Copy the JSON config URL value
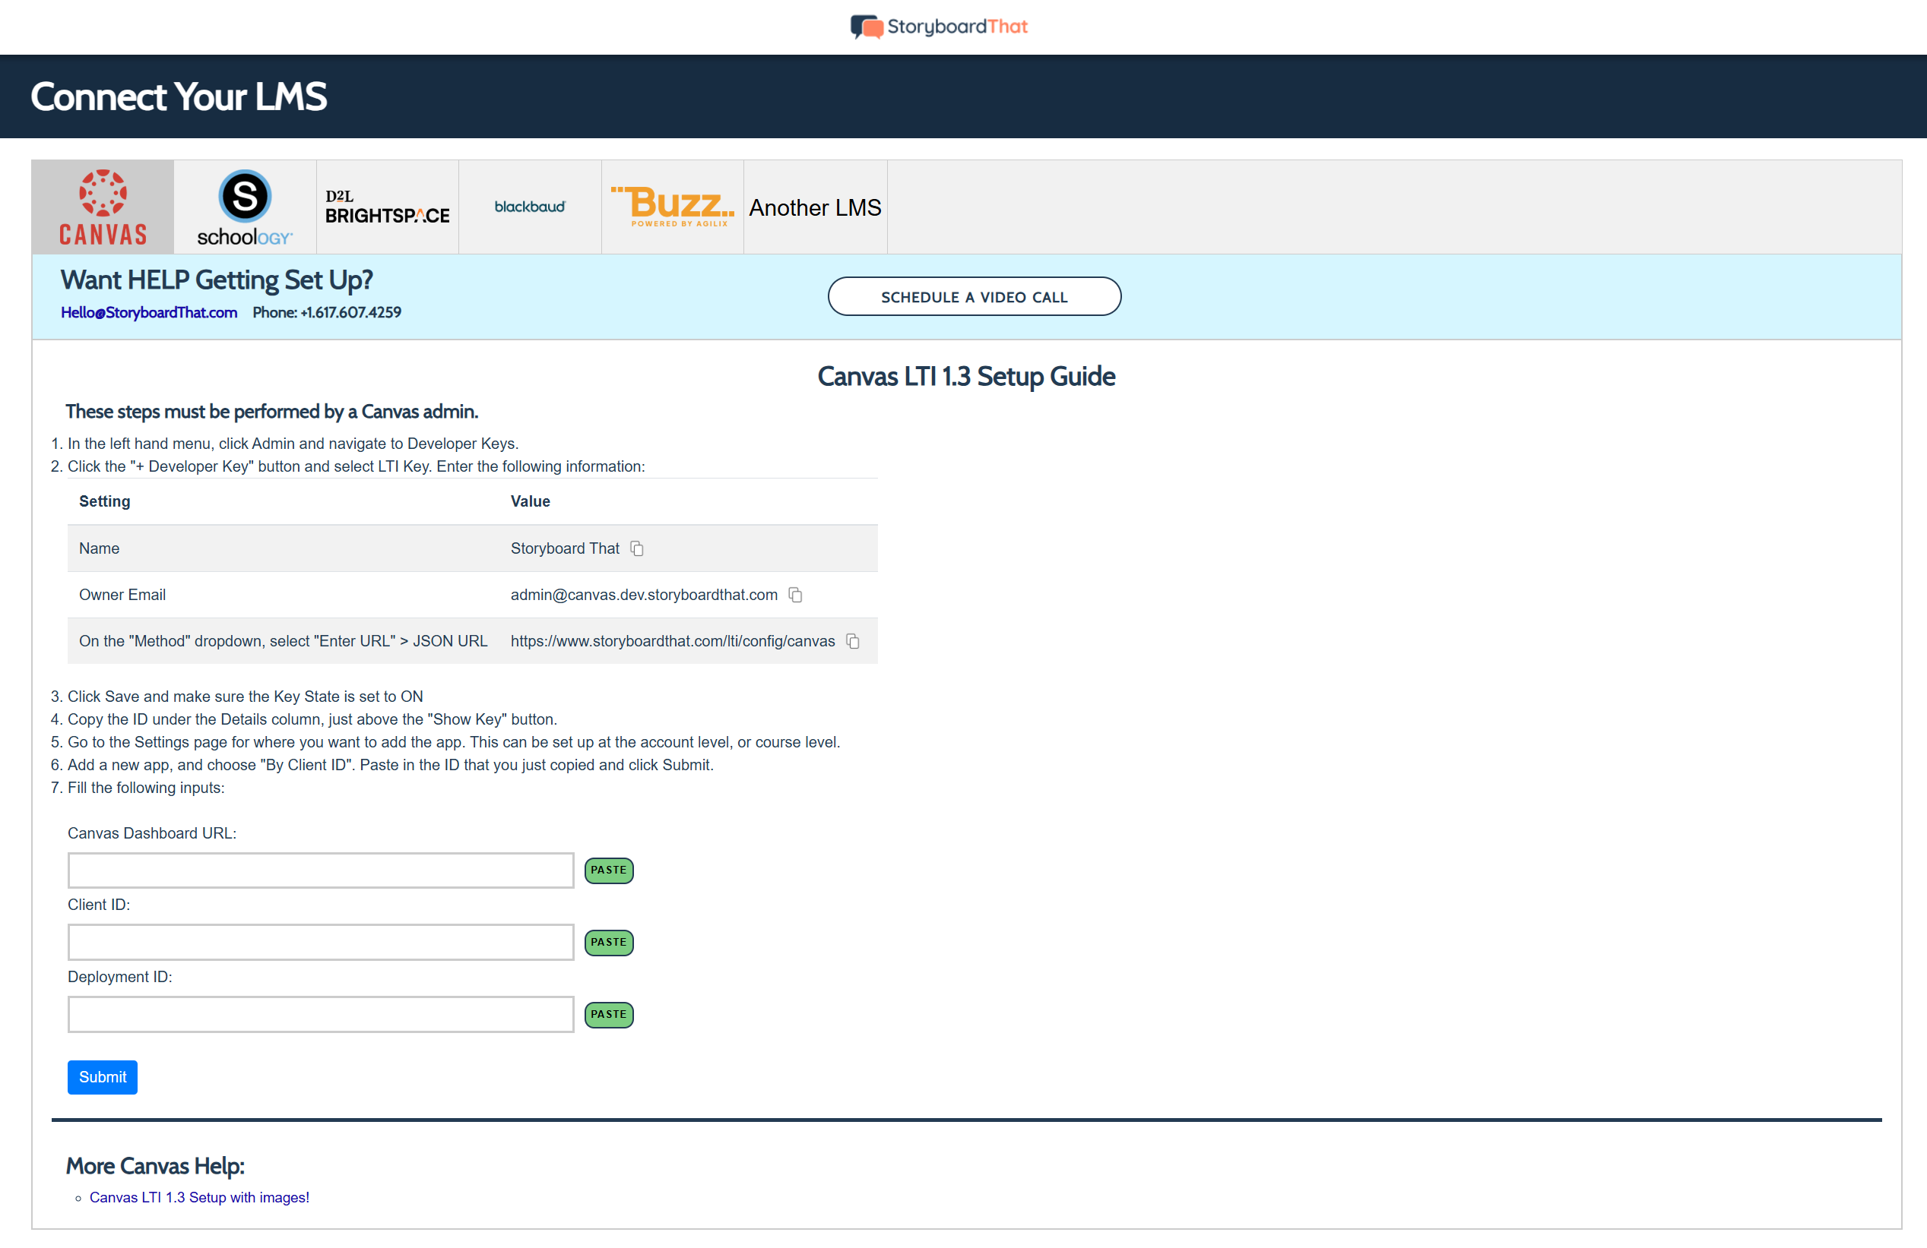Screen dimensions: 1927x1248 [854, 640]
